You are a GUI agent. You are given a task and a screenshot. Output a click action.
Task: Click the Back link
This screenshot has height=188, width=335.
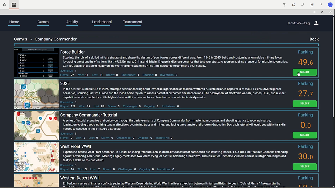tap(314, 39)
